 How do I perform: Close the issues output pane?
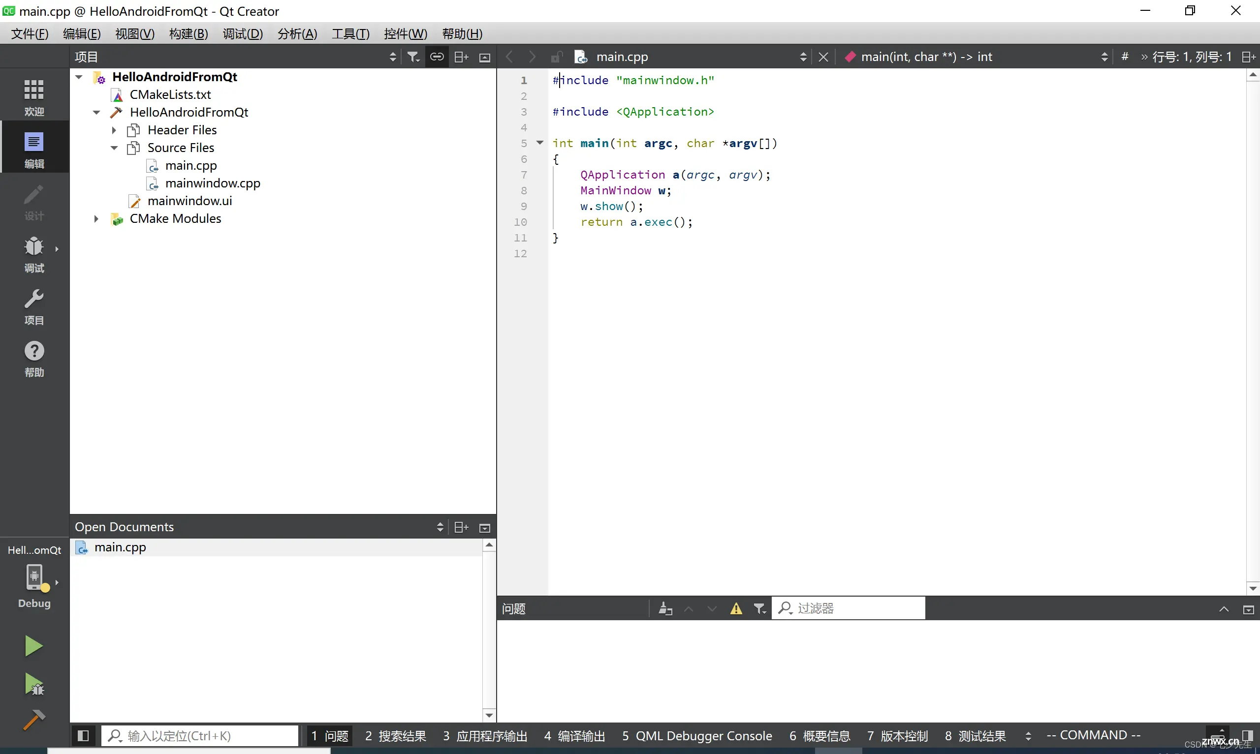pyautogui.click(x=1248, y=609)
